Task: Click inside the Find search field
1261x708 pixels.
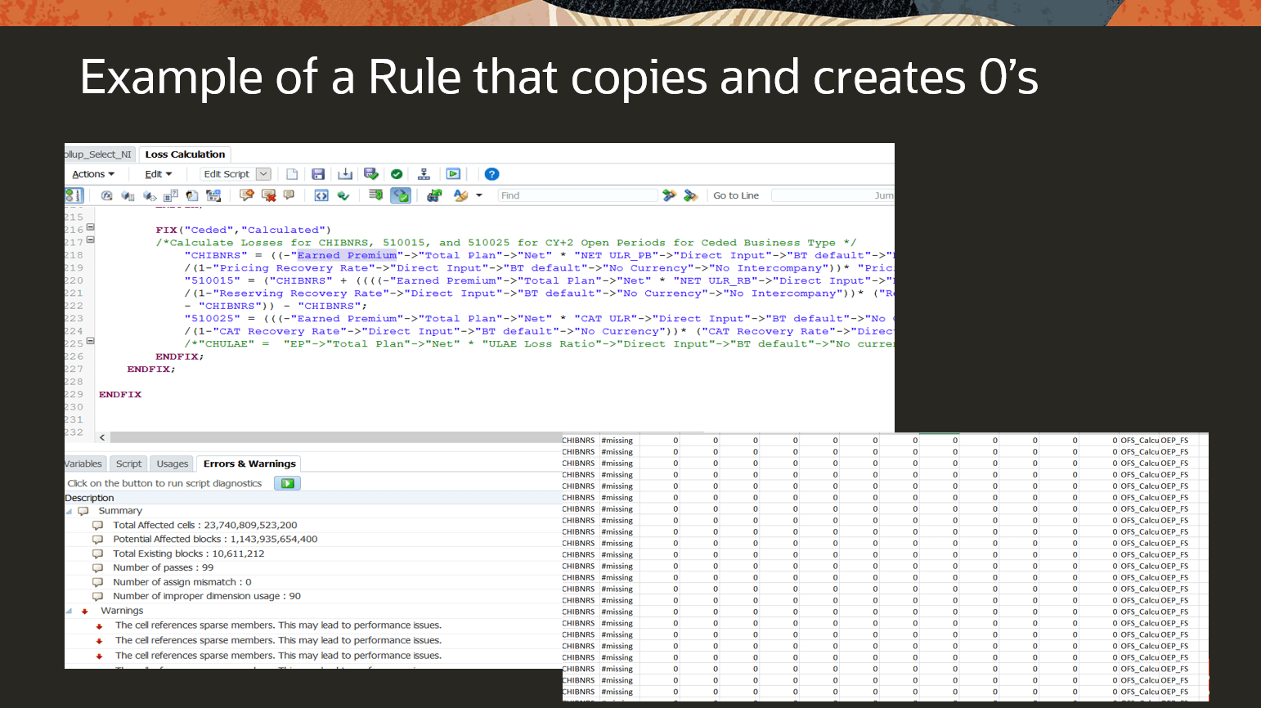Action: pos(577,195)
